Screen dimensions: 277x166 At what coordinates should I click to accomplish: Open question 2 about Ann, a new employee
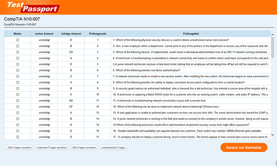(192, 46)
